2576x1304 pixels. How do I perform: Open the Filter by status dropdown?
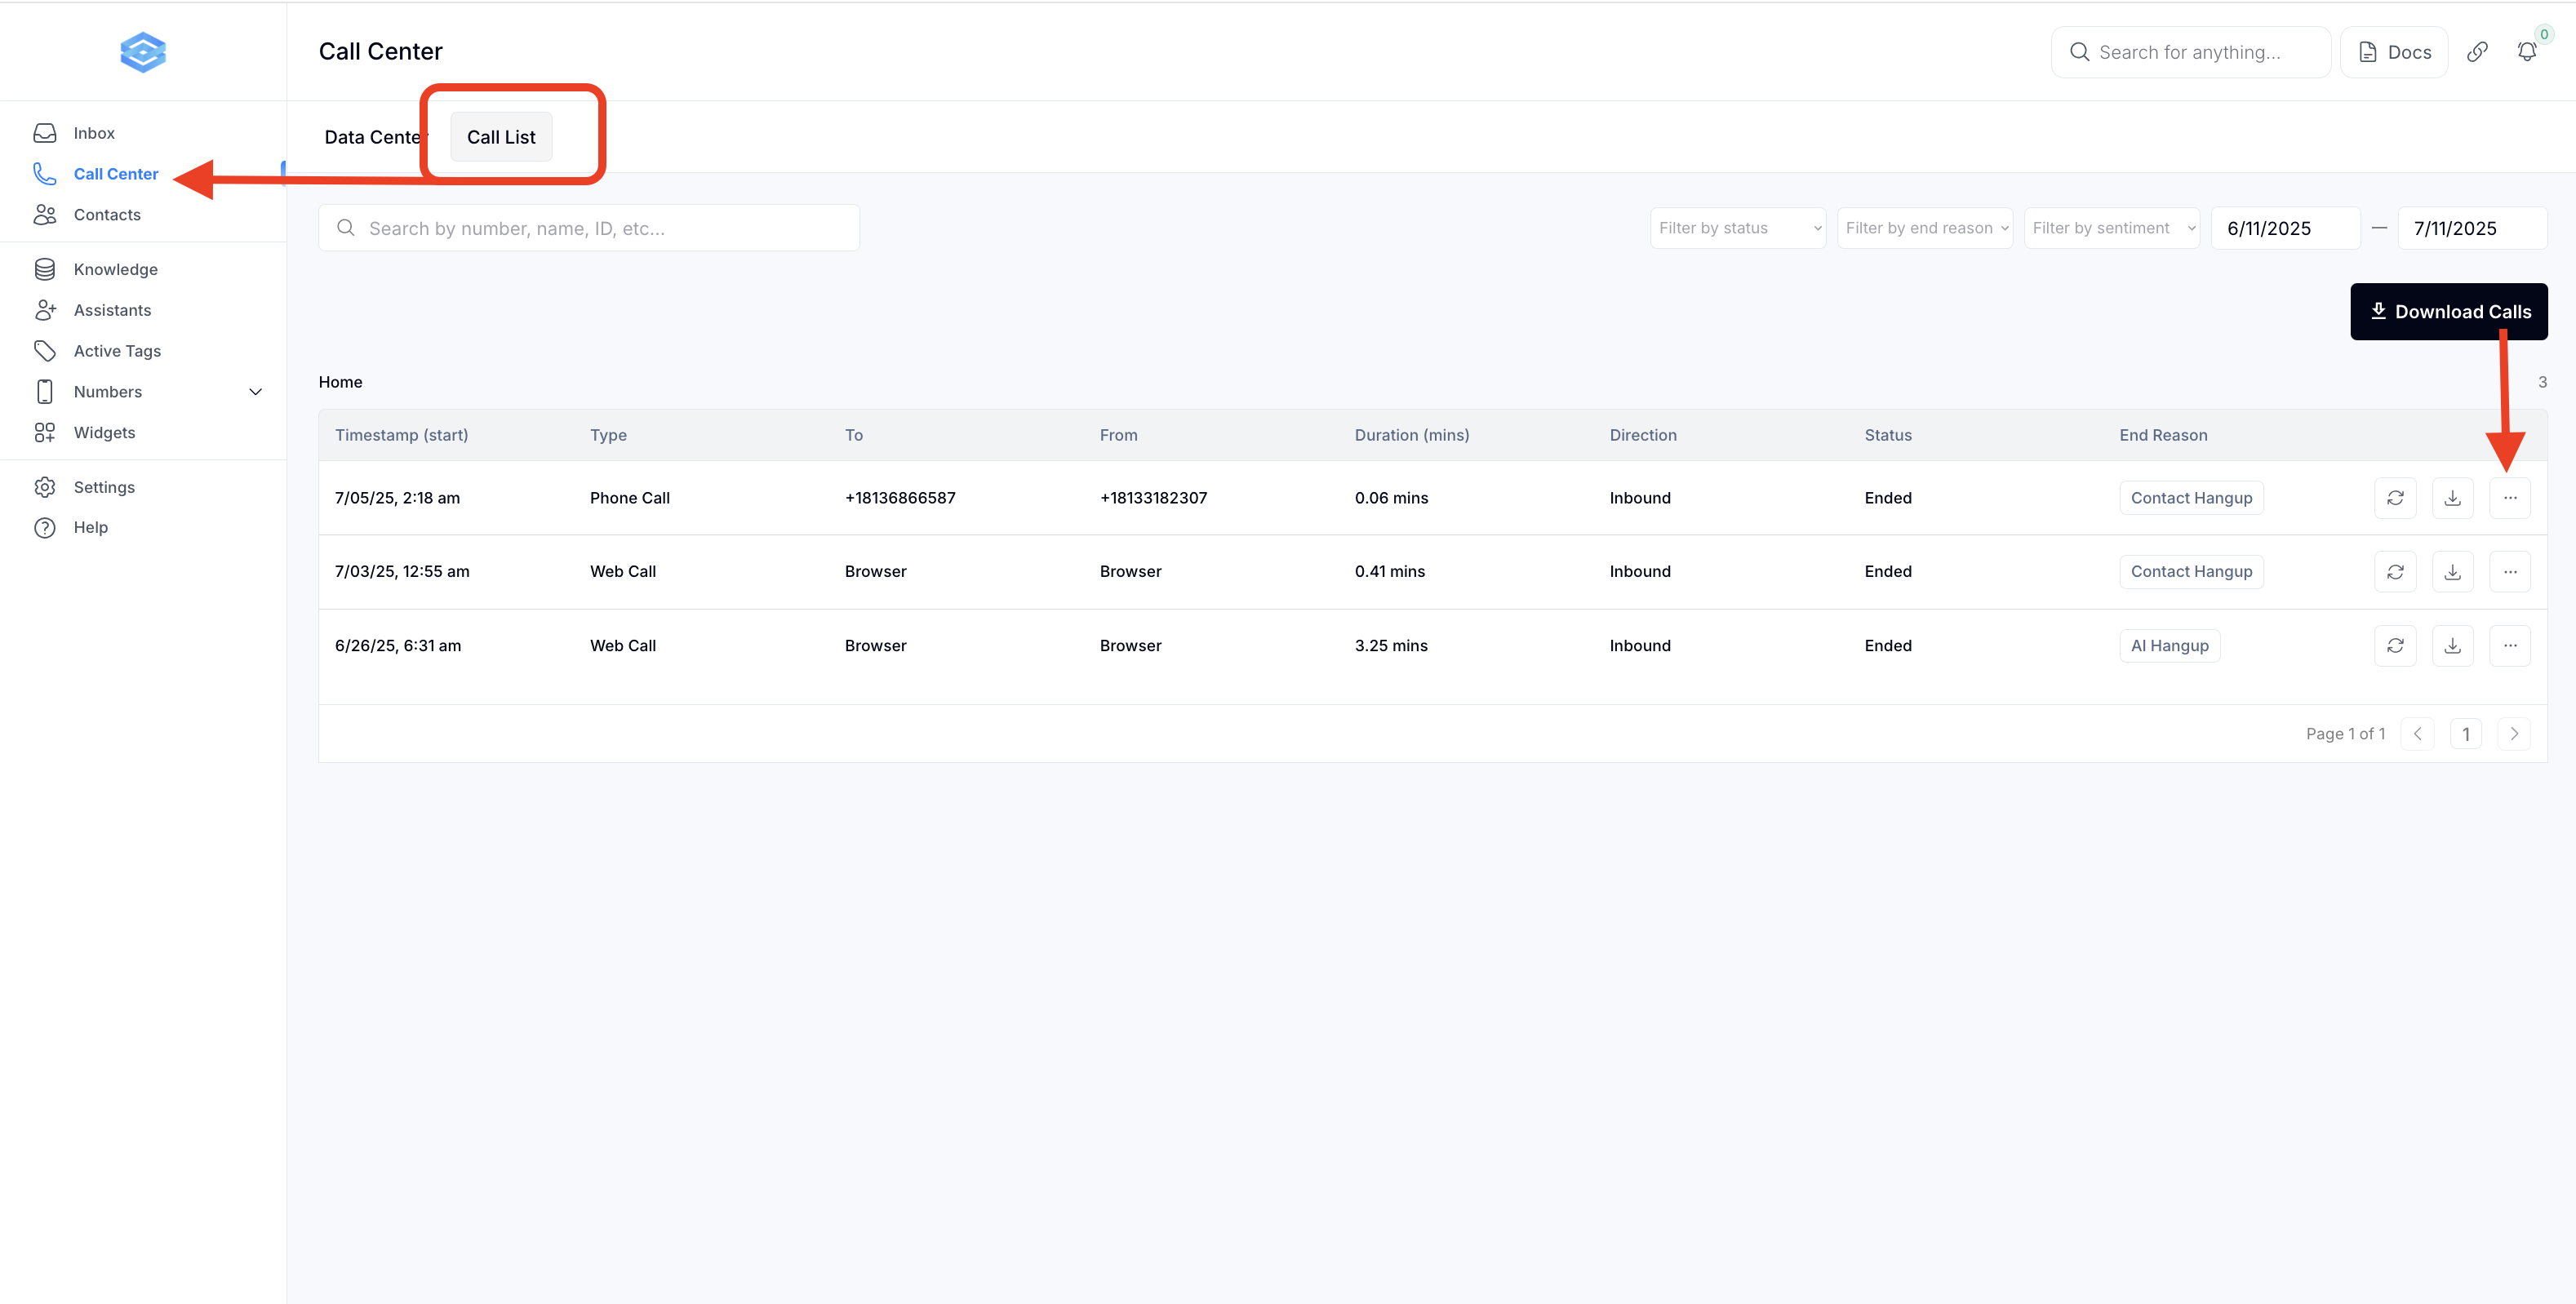tap(1737, 228)
